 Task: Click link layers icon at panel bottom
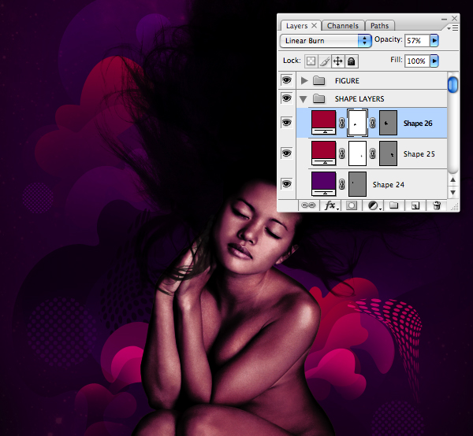308,205
